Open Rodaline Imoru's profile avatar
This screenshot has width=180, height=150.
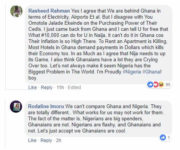coord(16,107)
